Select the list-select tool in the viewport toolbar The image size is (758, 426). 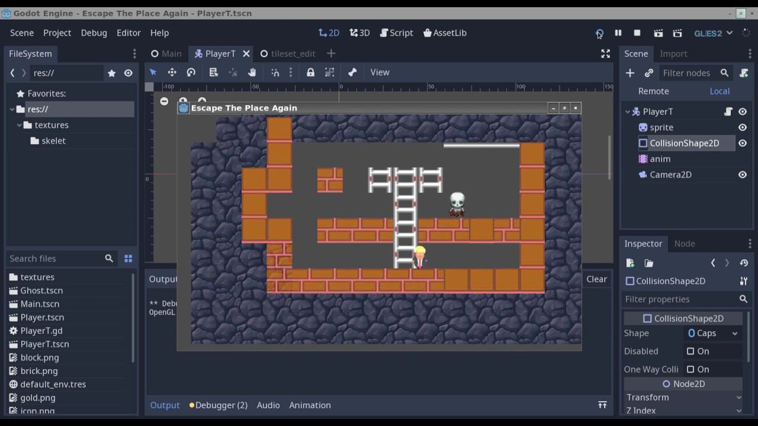(x=214, y=72)
